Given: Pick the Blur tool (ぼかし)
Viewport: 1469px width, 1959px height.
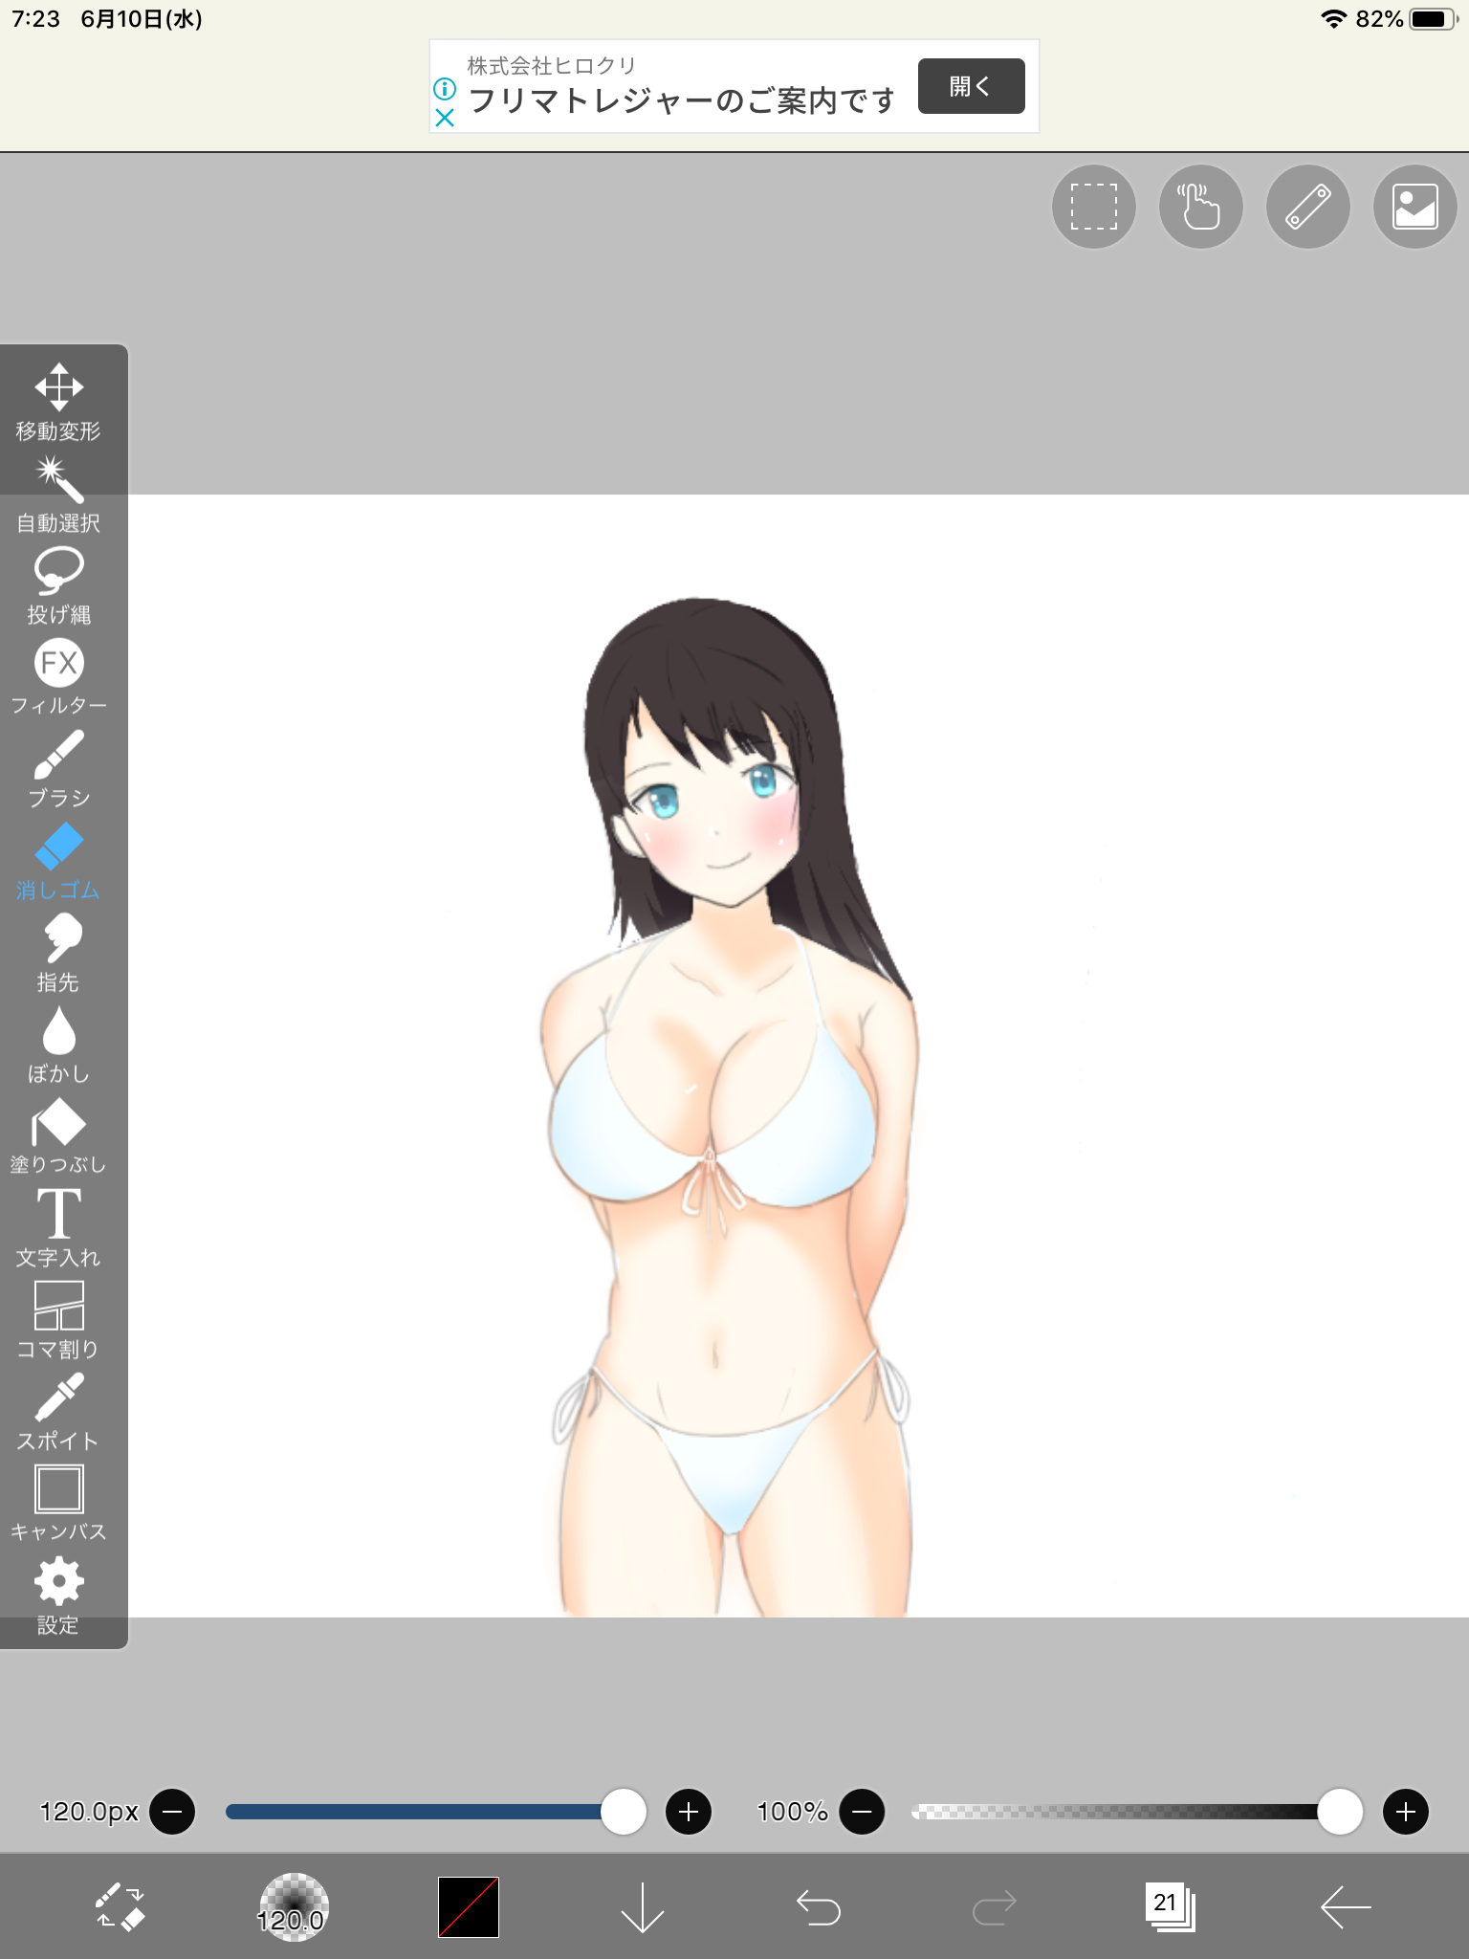Looking at the screenshot, I should coord(58,1045).
